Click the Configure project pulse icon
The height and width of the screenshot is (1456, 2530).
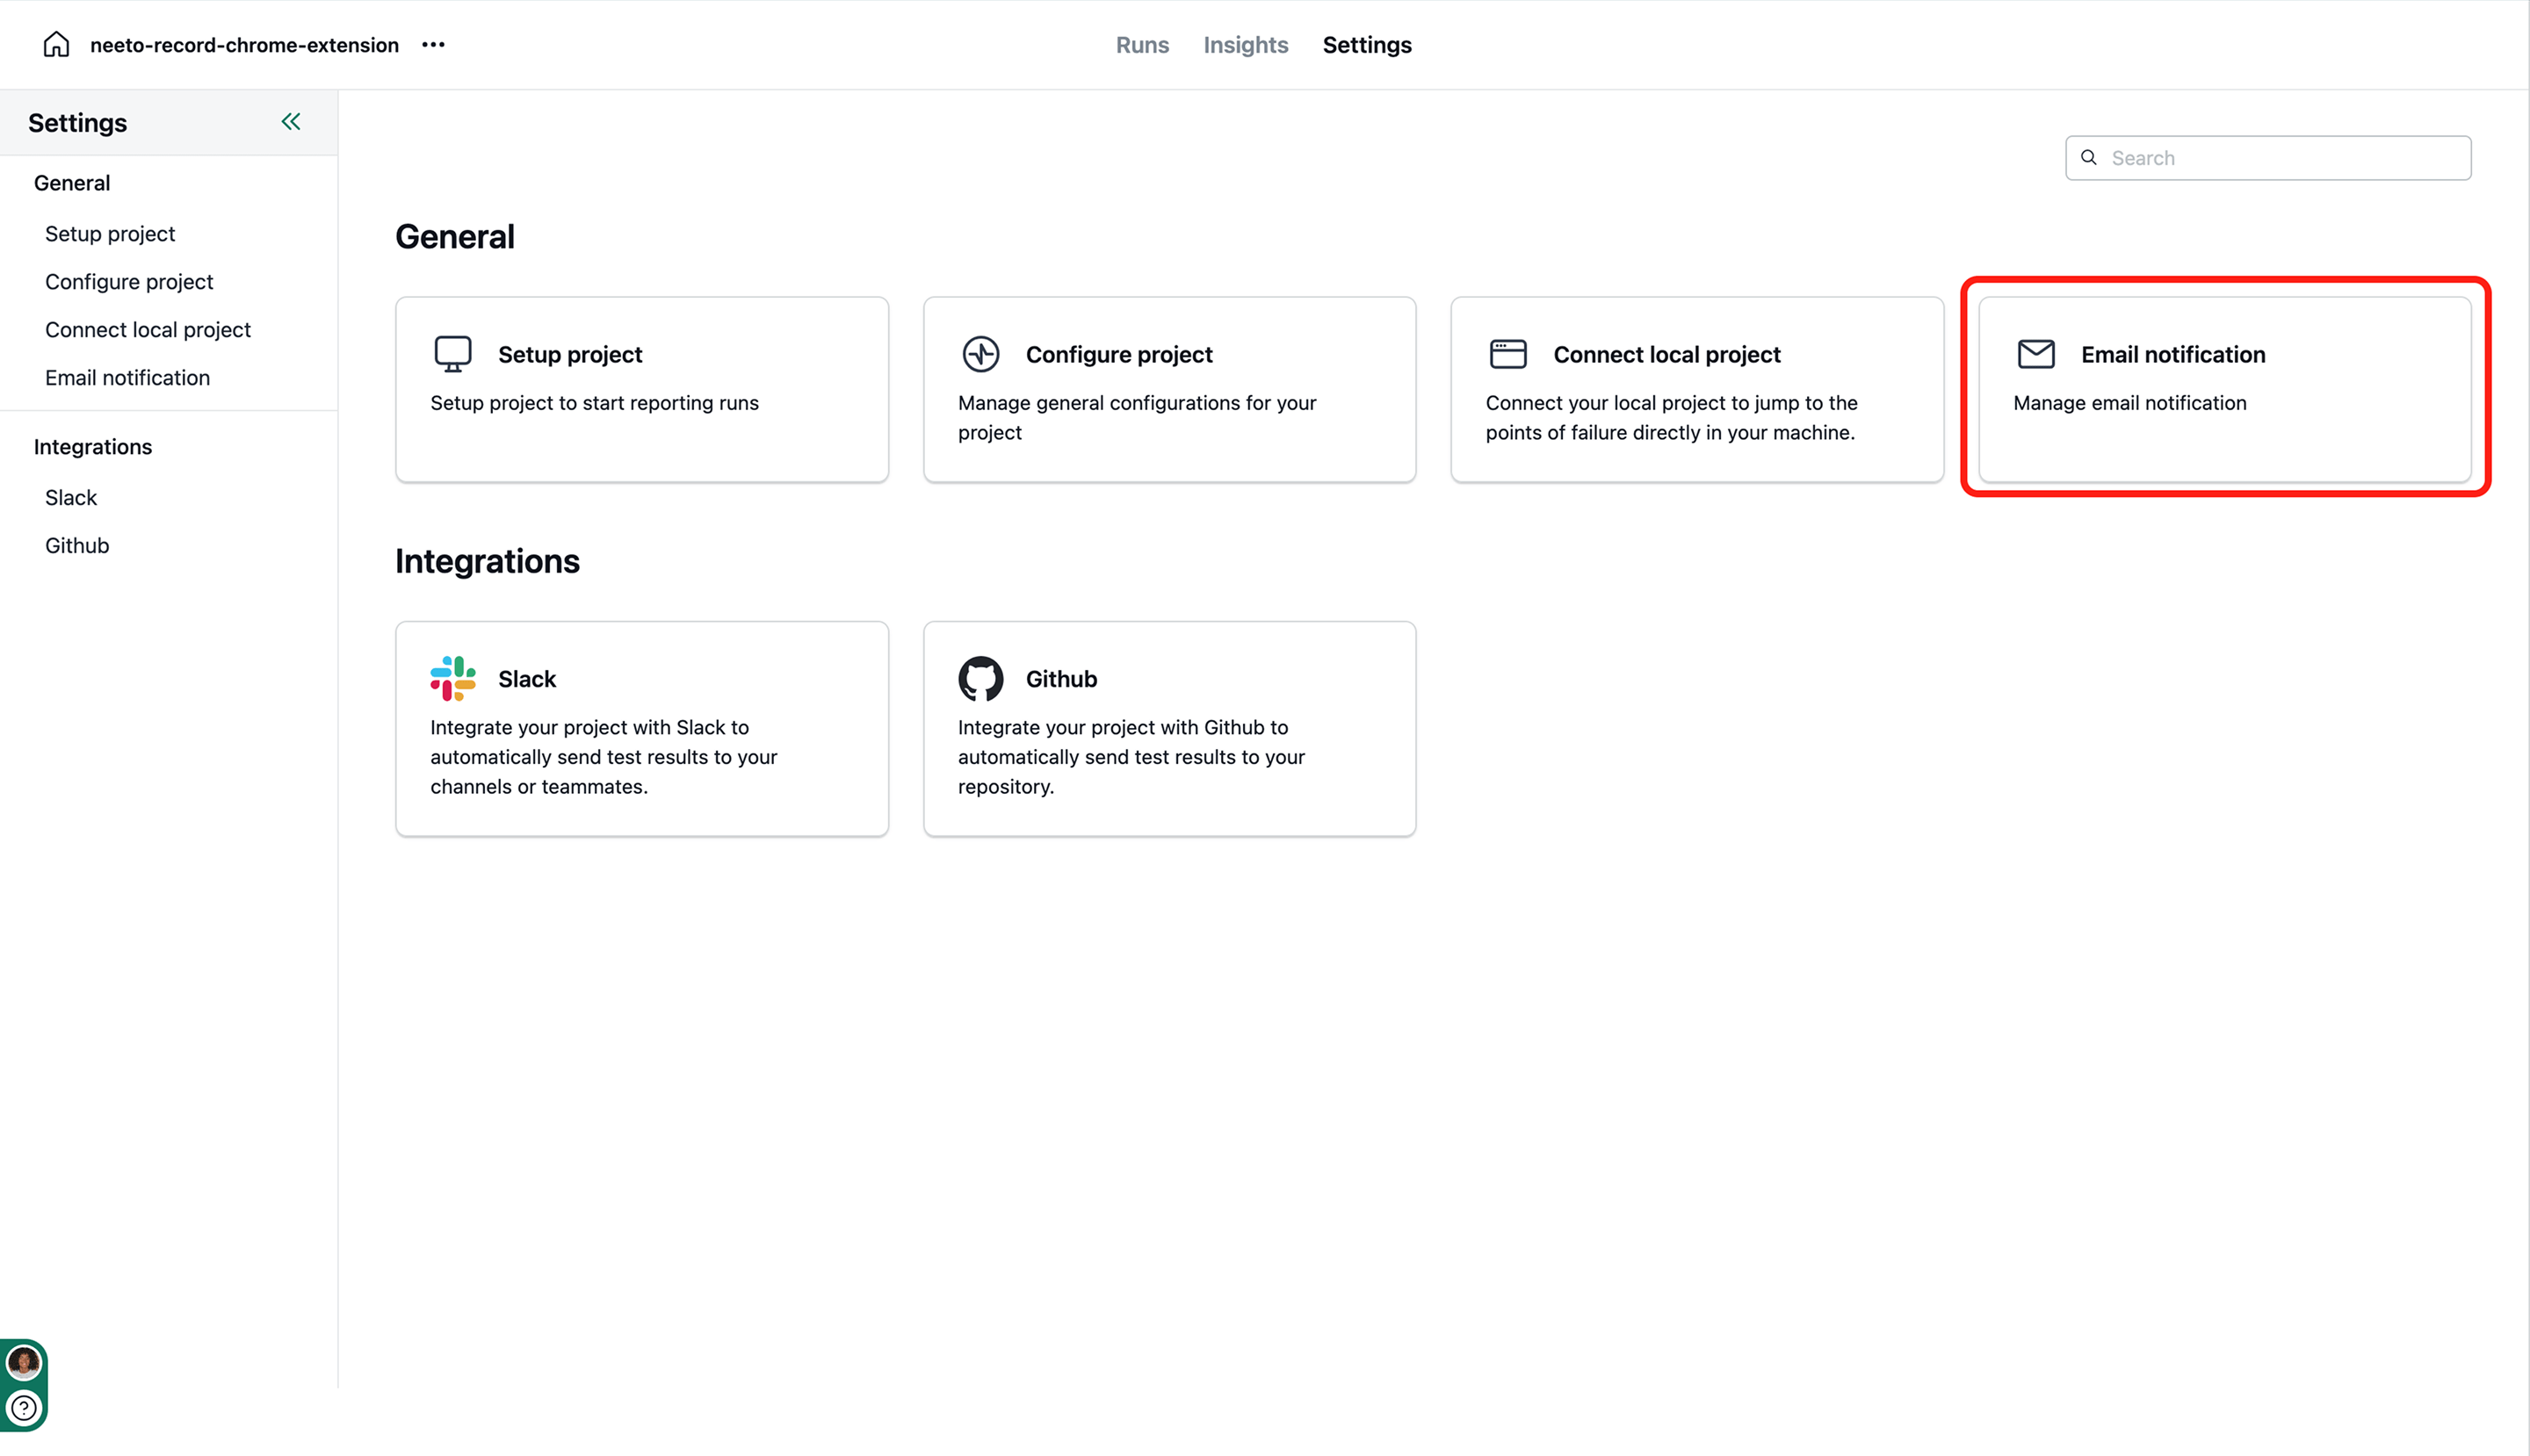click(980, 354)
